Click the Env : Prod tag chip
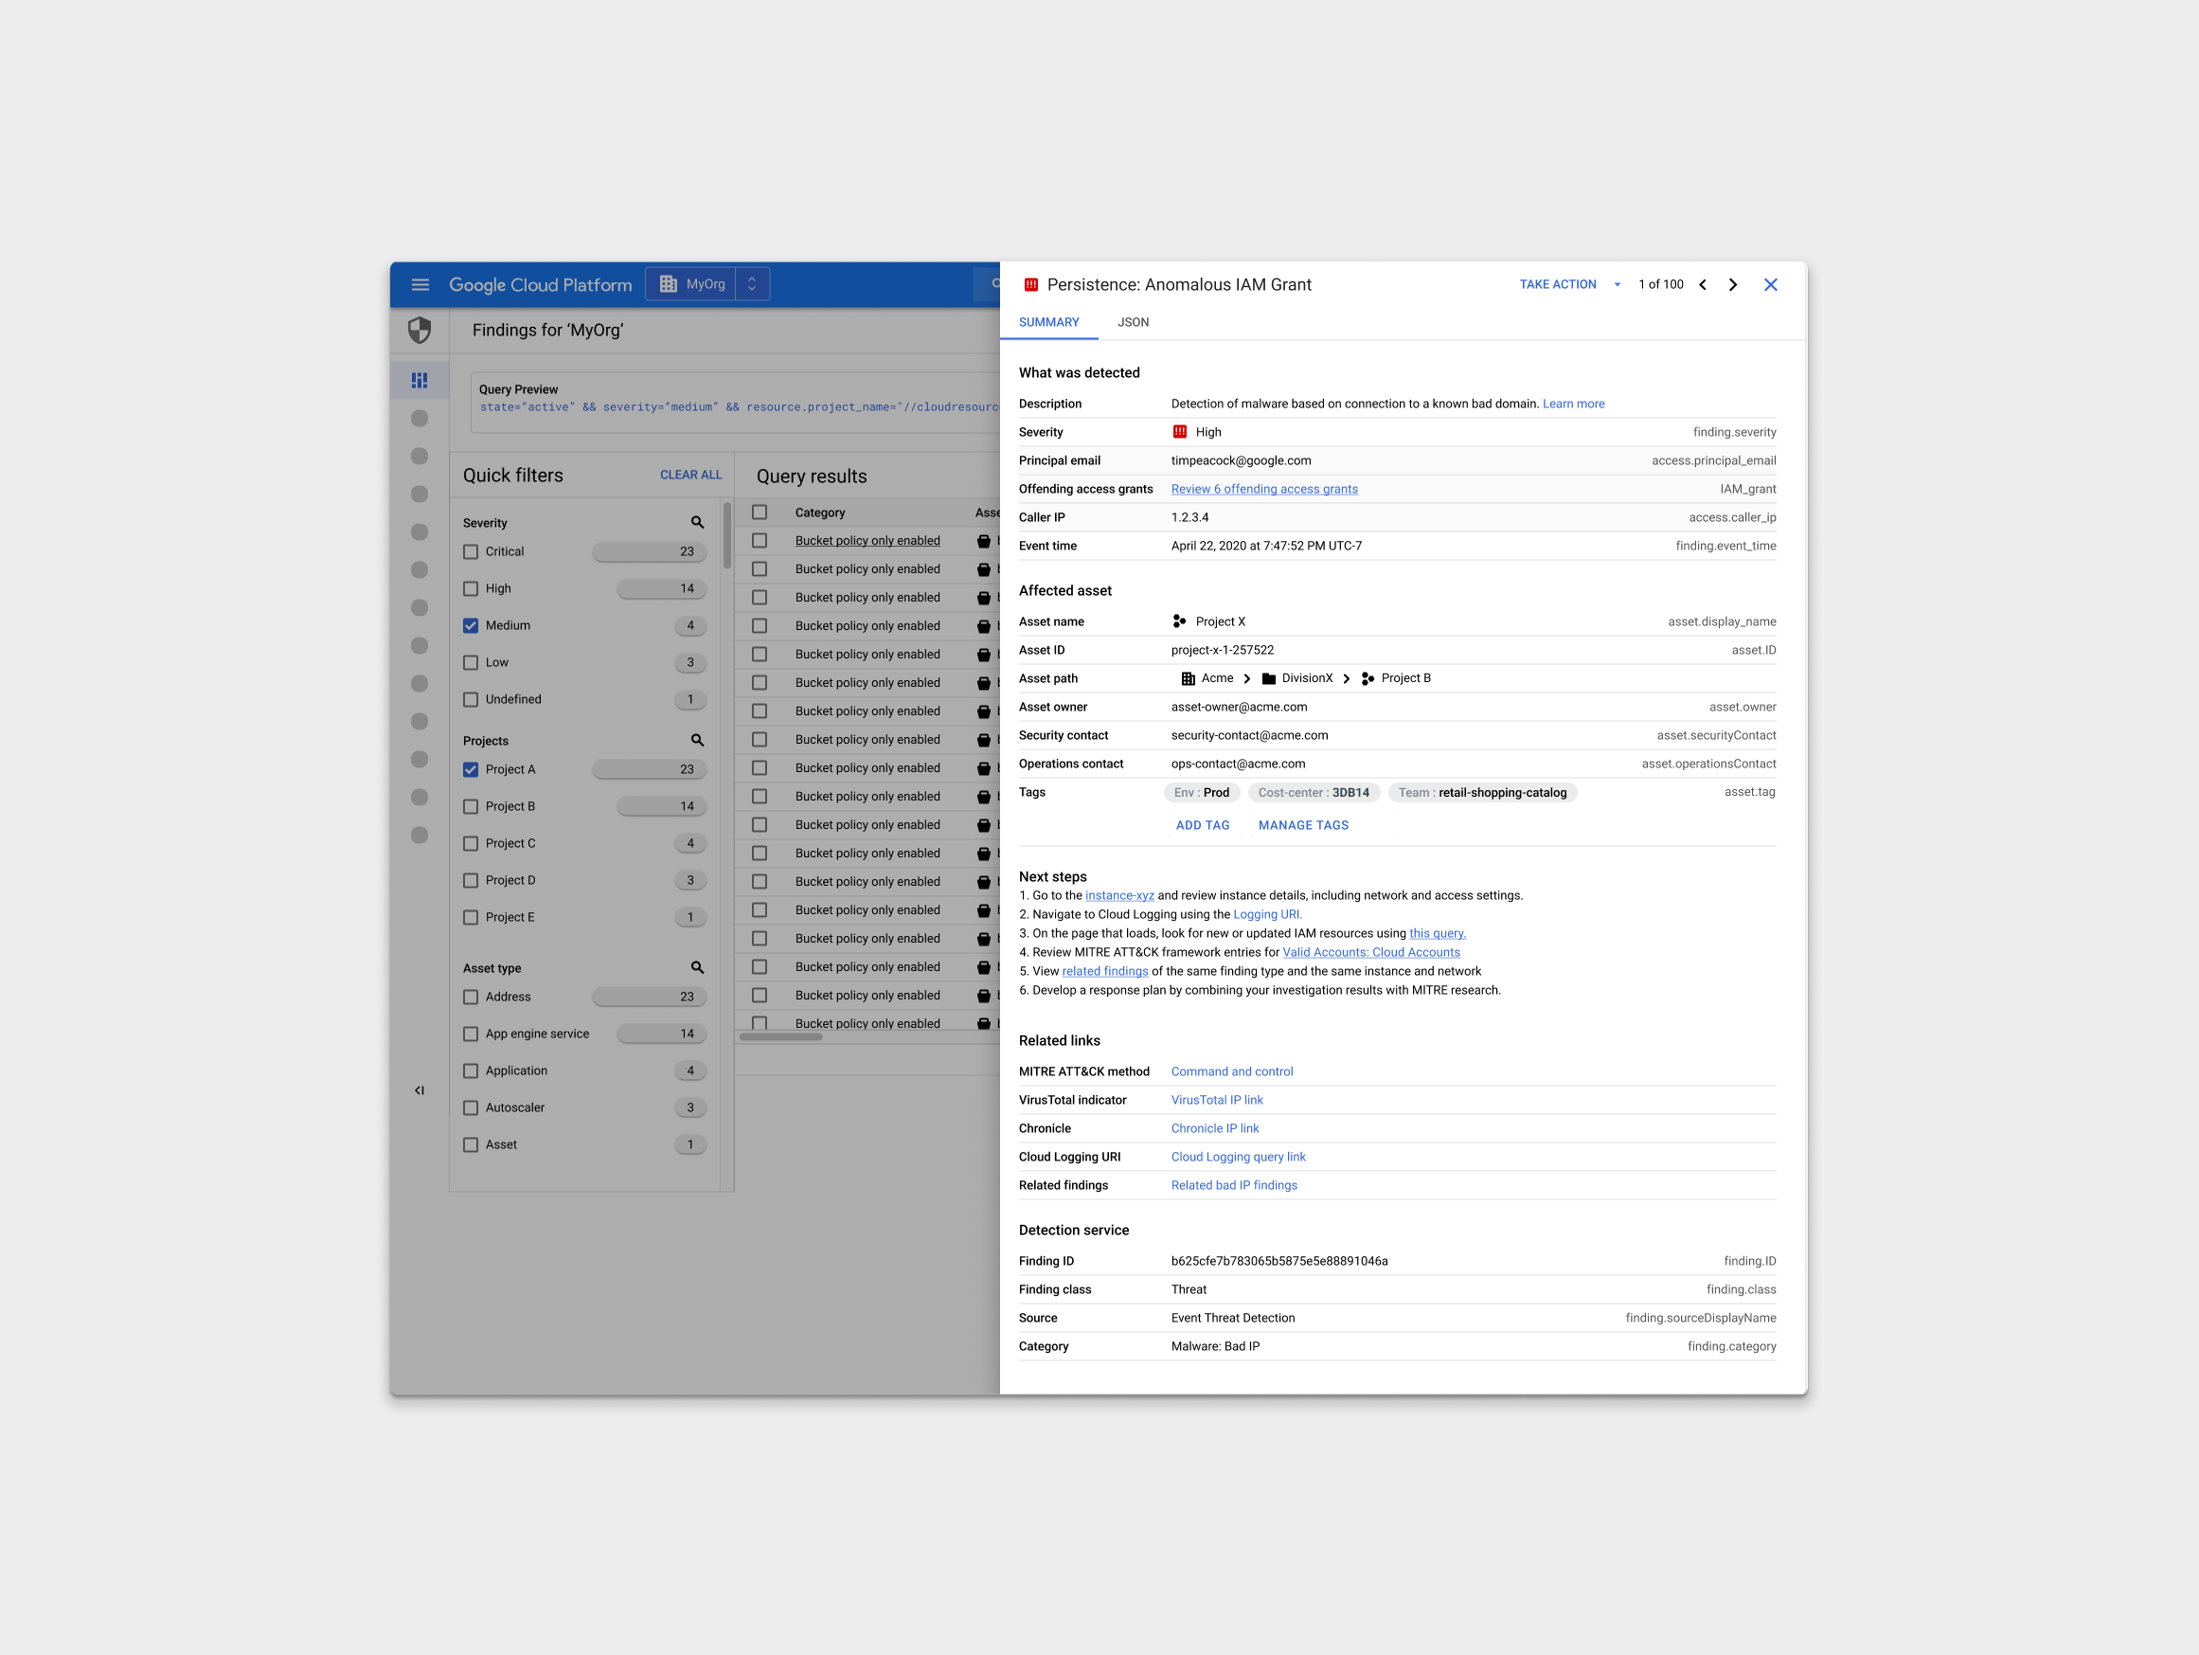 (x=1202, y=793)
